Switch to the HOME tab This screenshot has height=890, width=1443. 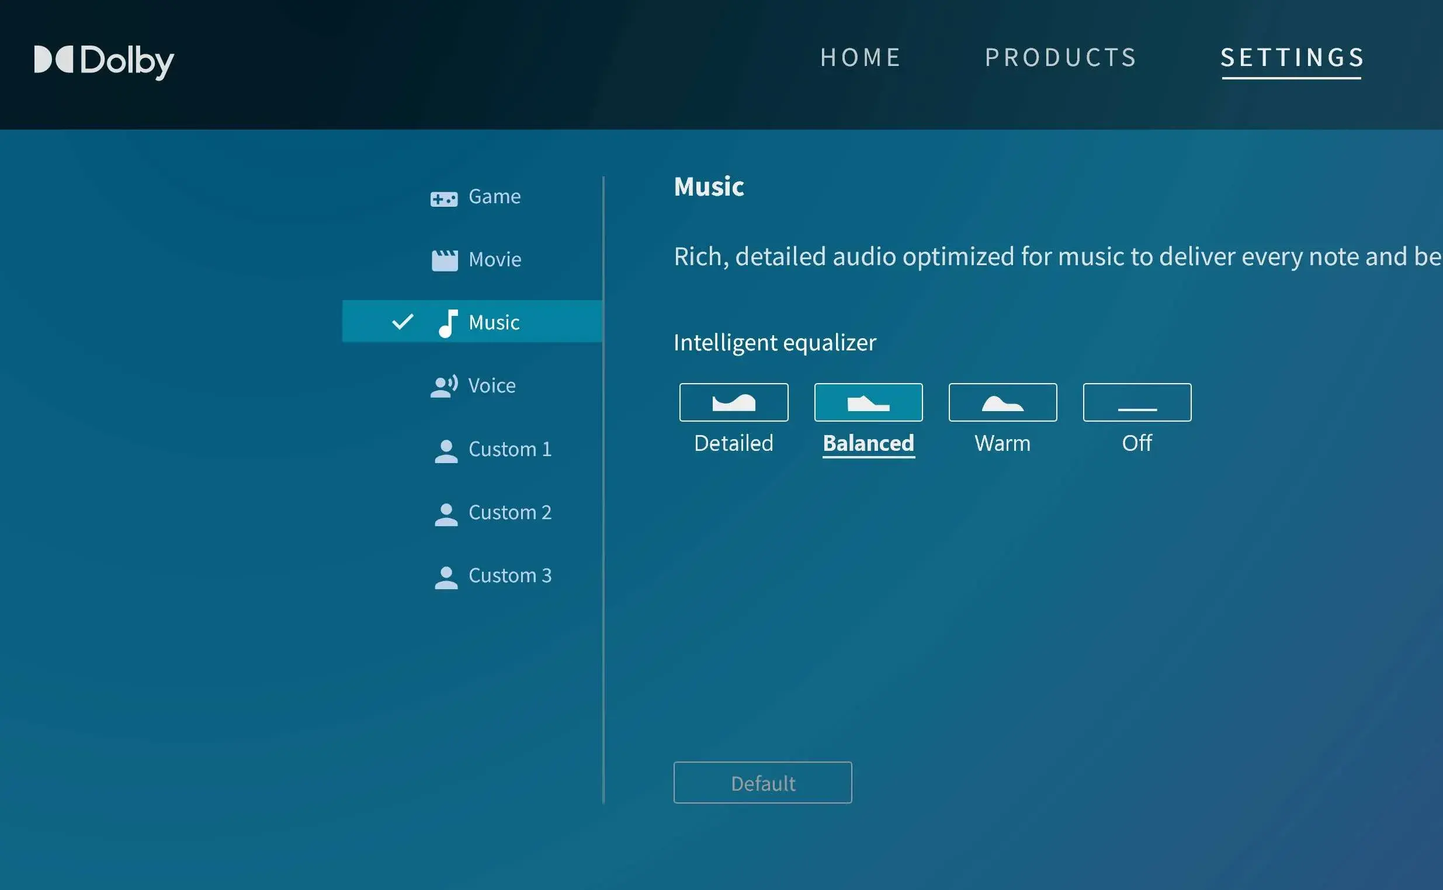860,57
